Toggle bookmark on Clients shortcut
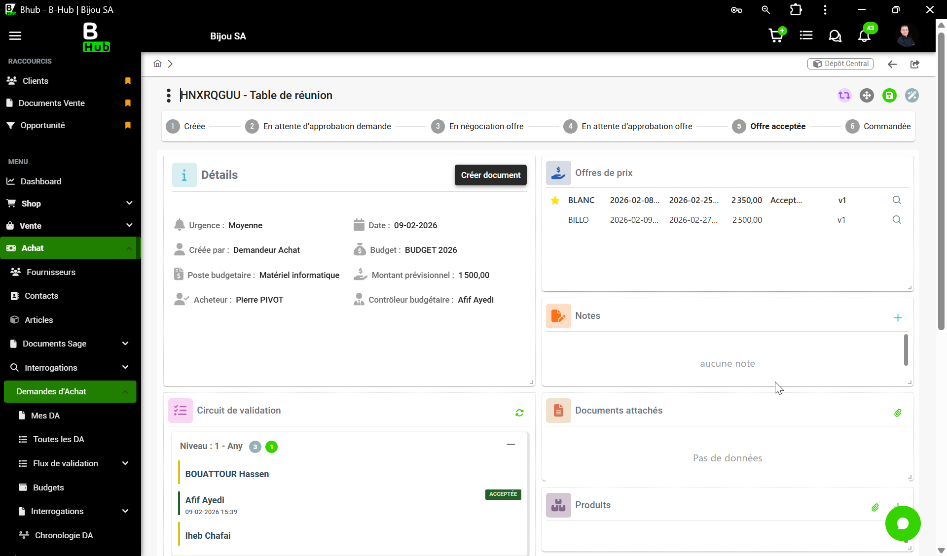 coord(128,81)
